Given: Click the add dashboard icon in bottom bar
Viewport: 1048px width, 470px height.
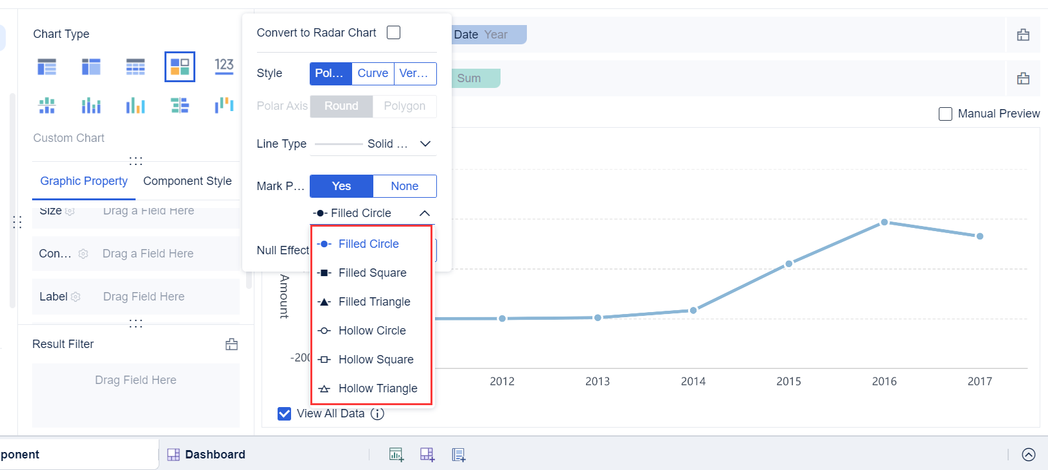Looking at the screenshot, I should pos(427,455).
